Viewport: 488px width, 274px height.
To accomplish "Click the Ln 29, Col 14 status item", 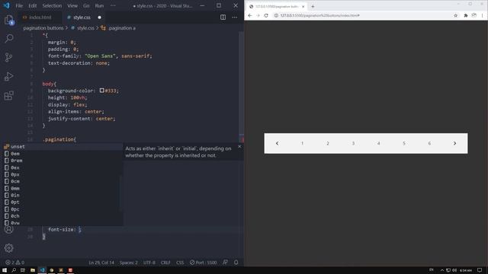I will click(x=101, y=263).
